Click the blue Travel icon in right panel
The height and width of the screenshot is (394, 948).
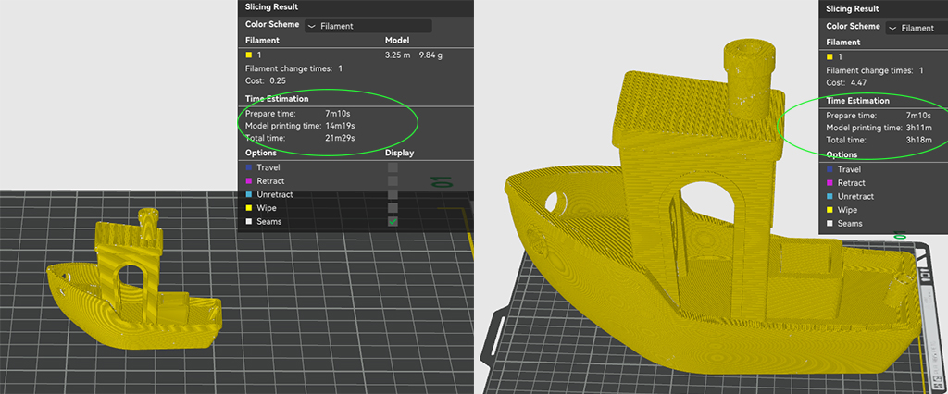tap(829, 170)
